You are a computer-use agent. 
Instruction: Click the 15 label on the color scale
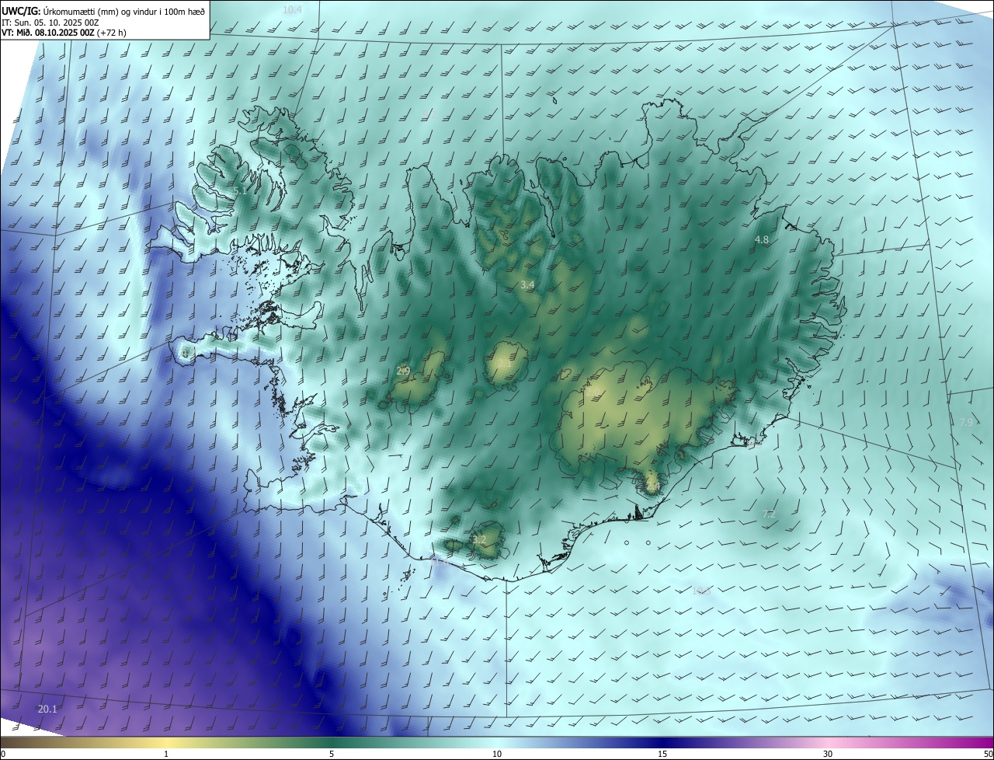coord(662,754)
